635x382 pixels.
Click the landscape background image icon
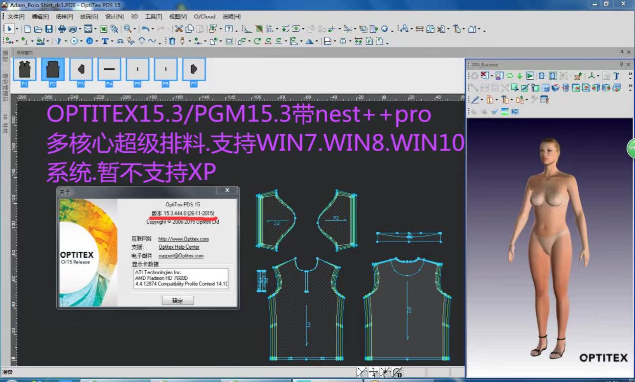(505, 111)
